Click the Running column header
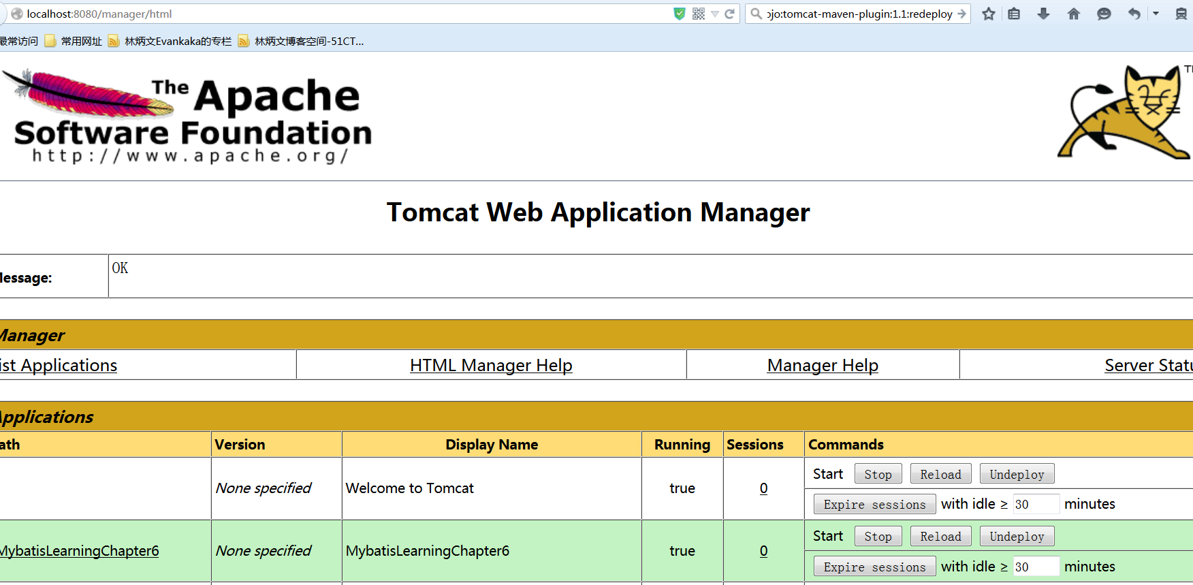The height and width of the screenshot is (585, 1193). point(682,445)
